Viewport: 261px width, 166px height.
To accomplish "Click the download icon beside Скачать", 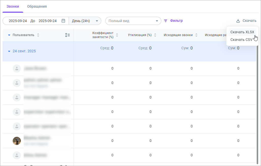I will (238, 21).
